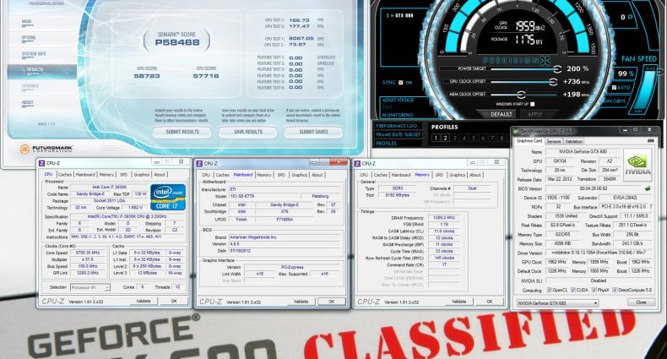Toggle the SYNC checkbox in Precision X
This screenshot has height=359, width=667.
(400, 83)
